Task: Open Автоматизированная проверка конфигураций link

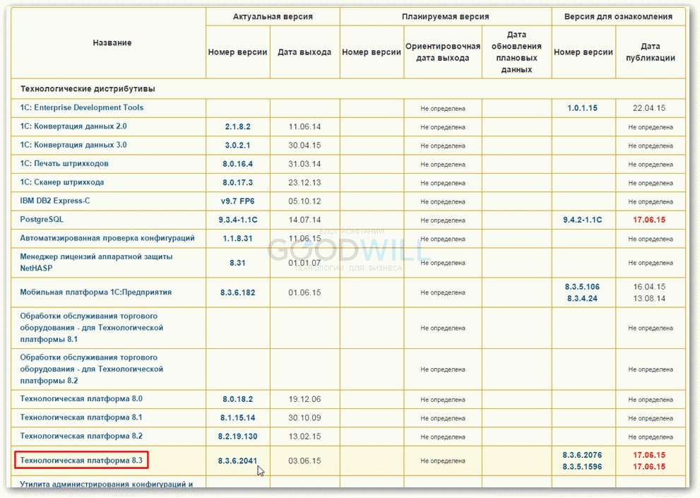Action: 107,238
